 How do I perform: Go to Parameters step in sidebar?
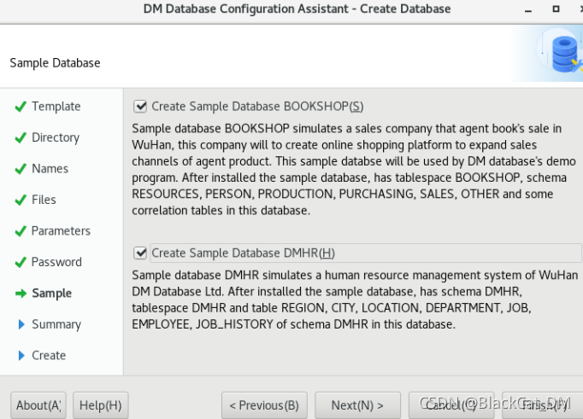point(61,231)
